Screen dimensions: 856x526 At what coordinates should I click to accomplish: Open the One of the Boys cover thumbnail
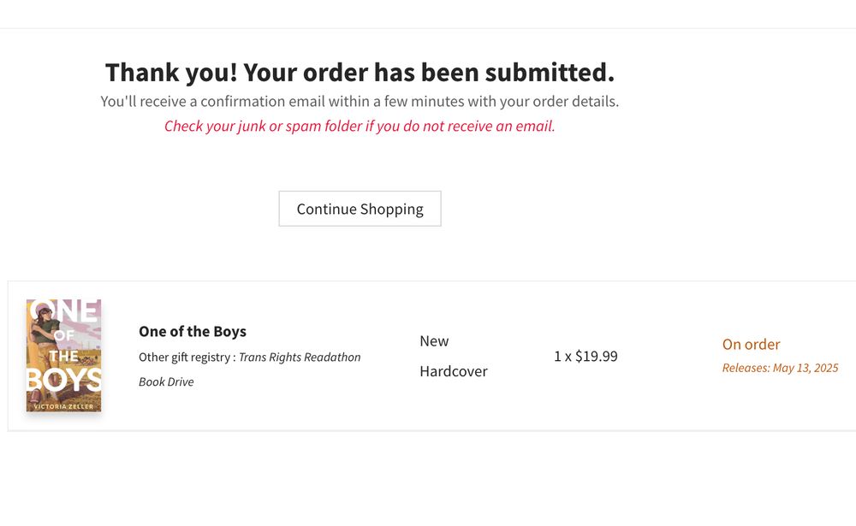(x=64, y=355)
